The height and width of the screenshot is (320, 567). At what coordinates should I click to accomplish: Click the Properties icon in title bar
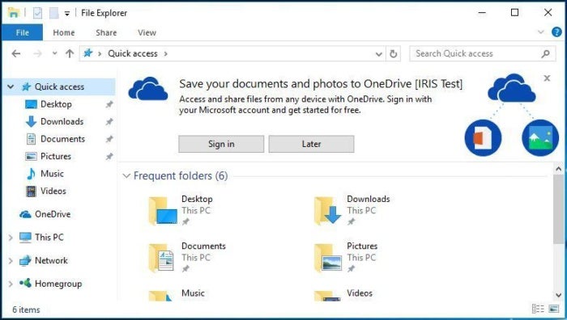37,13
